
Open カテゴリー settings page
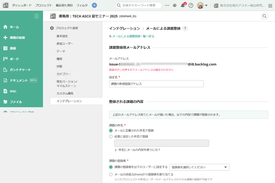pos(64,74)
